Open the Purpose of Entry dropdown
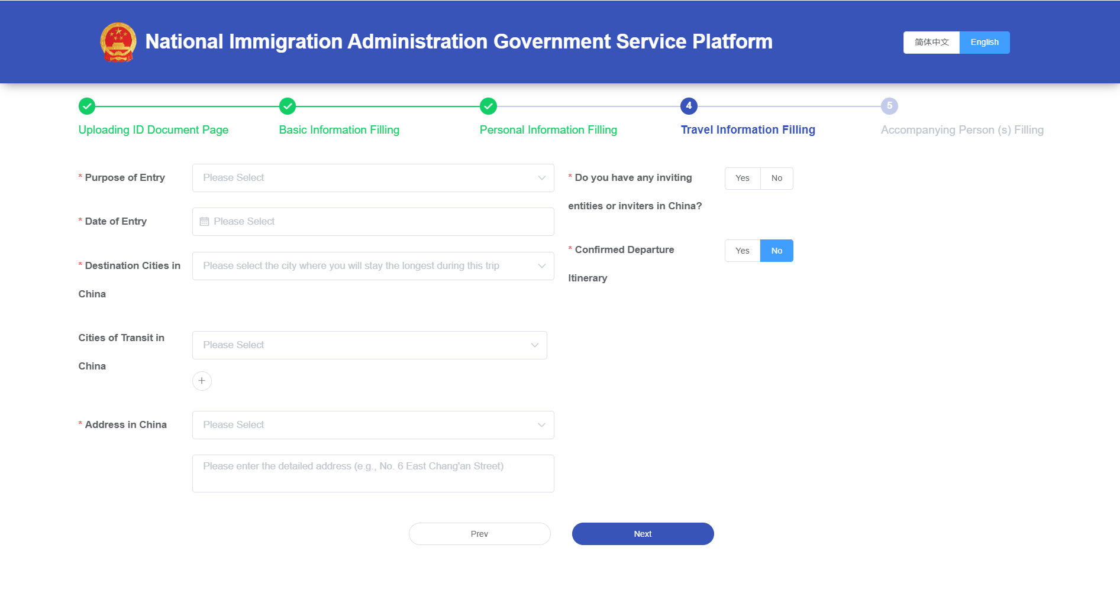1120x590 pixels. click(x=373, y=178)
